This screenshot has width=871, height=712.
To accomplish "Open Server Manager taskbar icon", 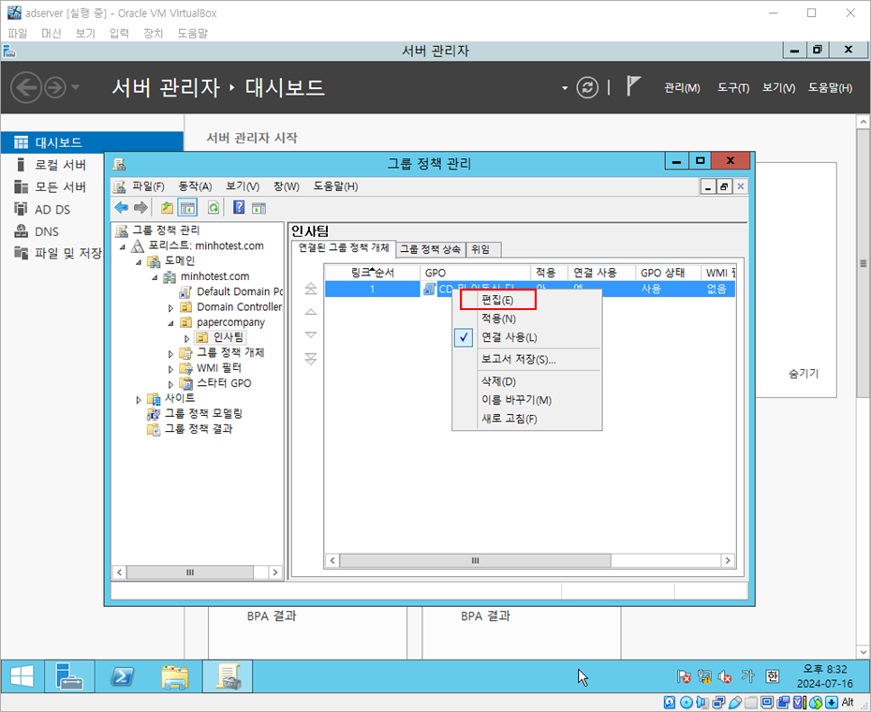I will 69,676.
